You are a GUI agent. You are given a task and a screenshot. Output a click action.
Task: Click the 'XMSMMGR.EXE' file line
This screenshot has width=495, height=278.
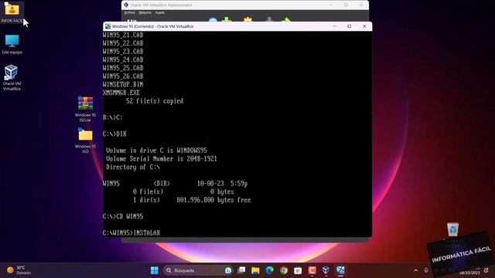coord(121,93)
